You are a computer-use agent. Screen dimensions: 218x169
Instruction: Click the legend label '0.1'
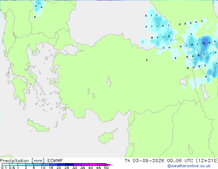(4, 168)
